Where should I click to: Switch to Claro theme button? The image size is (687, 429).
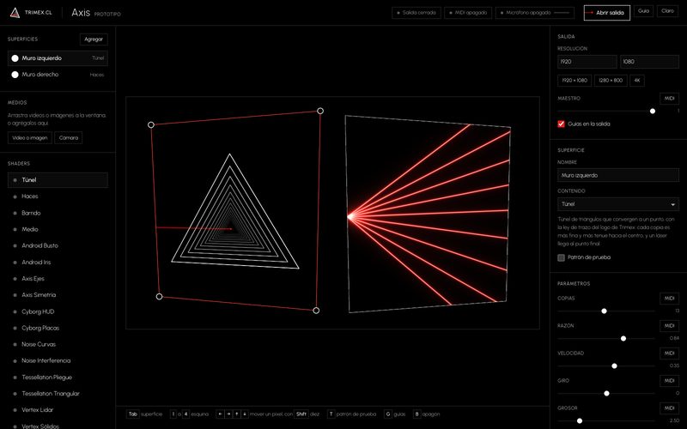coord(667,11)
